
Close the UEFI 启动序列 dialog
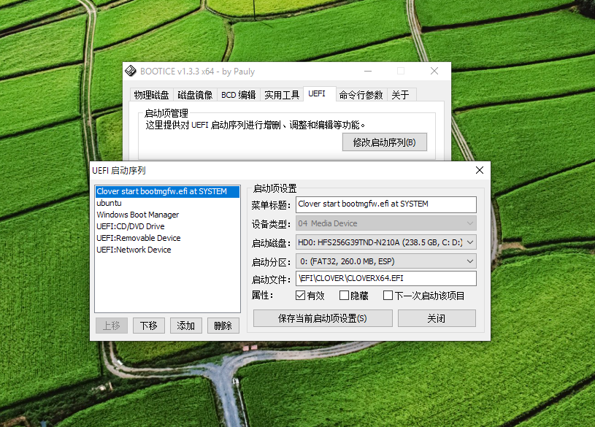pyautogui.click(x=479, y=170)
